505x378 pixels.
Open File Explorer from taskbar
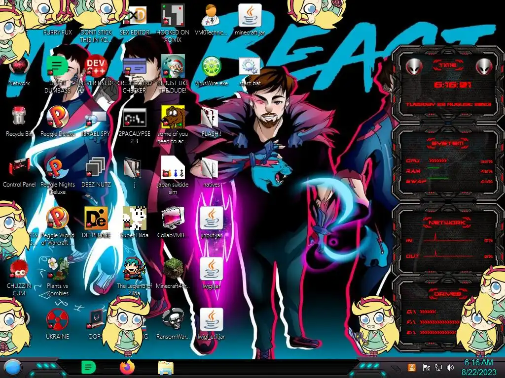[166, 368]
